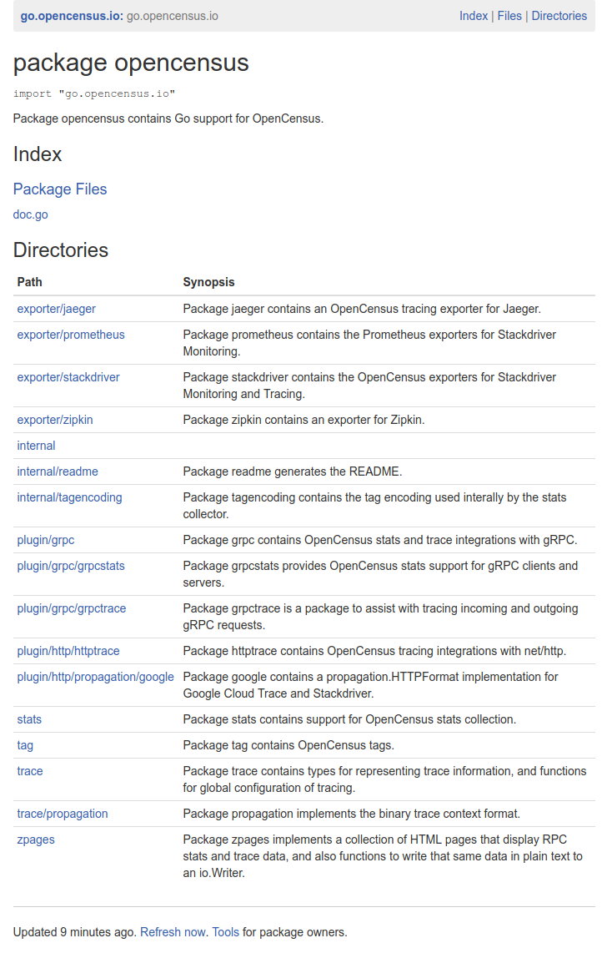Click the plugin/http/httptrace link
607x953 pixels.
pos(68,651)
